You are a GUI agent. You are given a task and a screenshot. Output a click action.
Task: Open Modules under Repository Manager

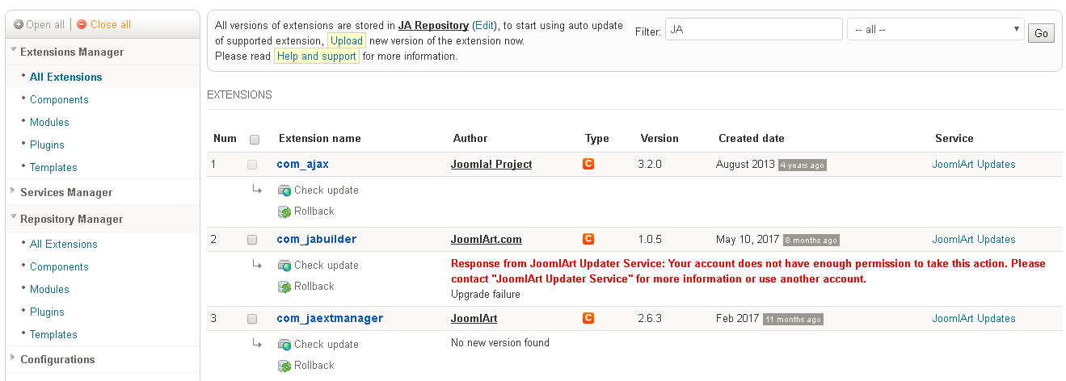tap(49, 289)
